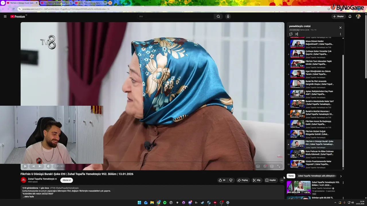
Task: Open the YouTube hamburger guide menu
Action: coord(5,16)
